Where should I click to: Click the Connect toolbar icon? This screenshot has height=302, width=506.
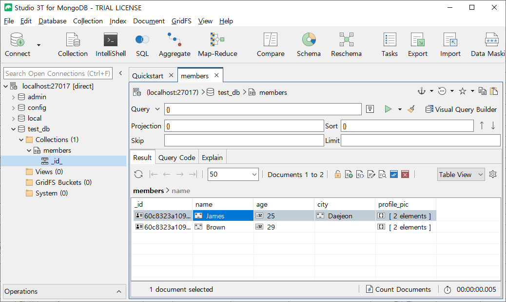coord(17,44)
